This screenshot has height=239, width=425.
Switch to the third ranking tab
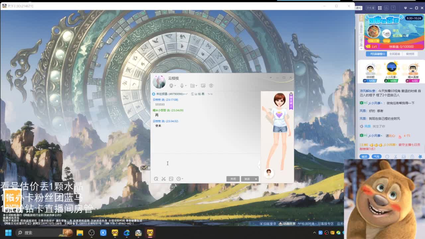pos(410,54)
